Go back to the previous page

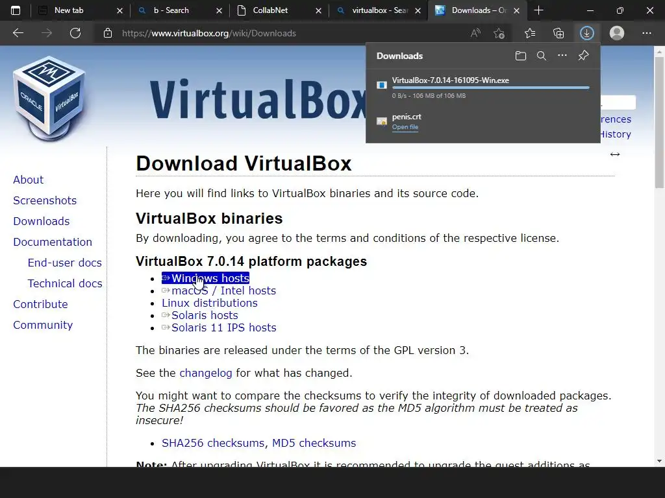[18, 33]
